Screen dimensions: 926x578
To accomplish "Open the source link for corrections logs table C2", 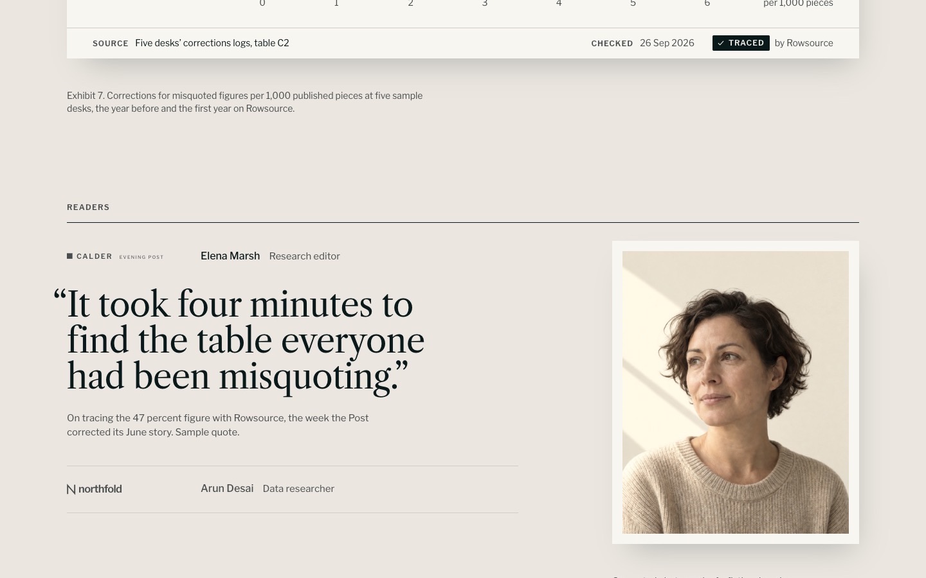I will click(x=212, y=43).
